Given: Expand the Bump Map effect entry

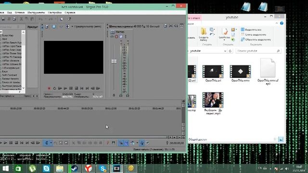Looking at the screenshot, I should tap(1, 36).
